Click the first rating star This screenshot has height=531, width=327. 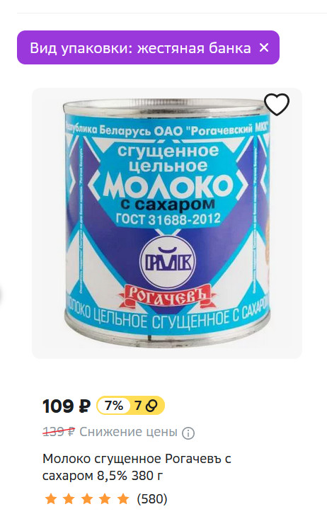coord(51,498)
